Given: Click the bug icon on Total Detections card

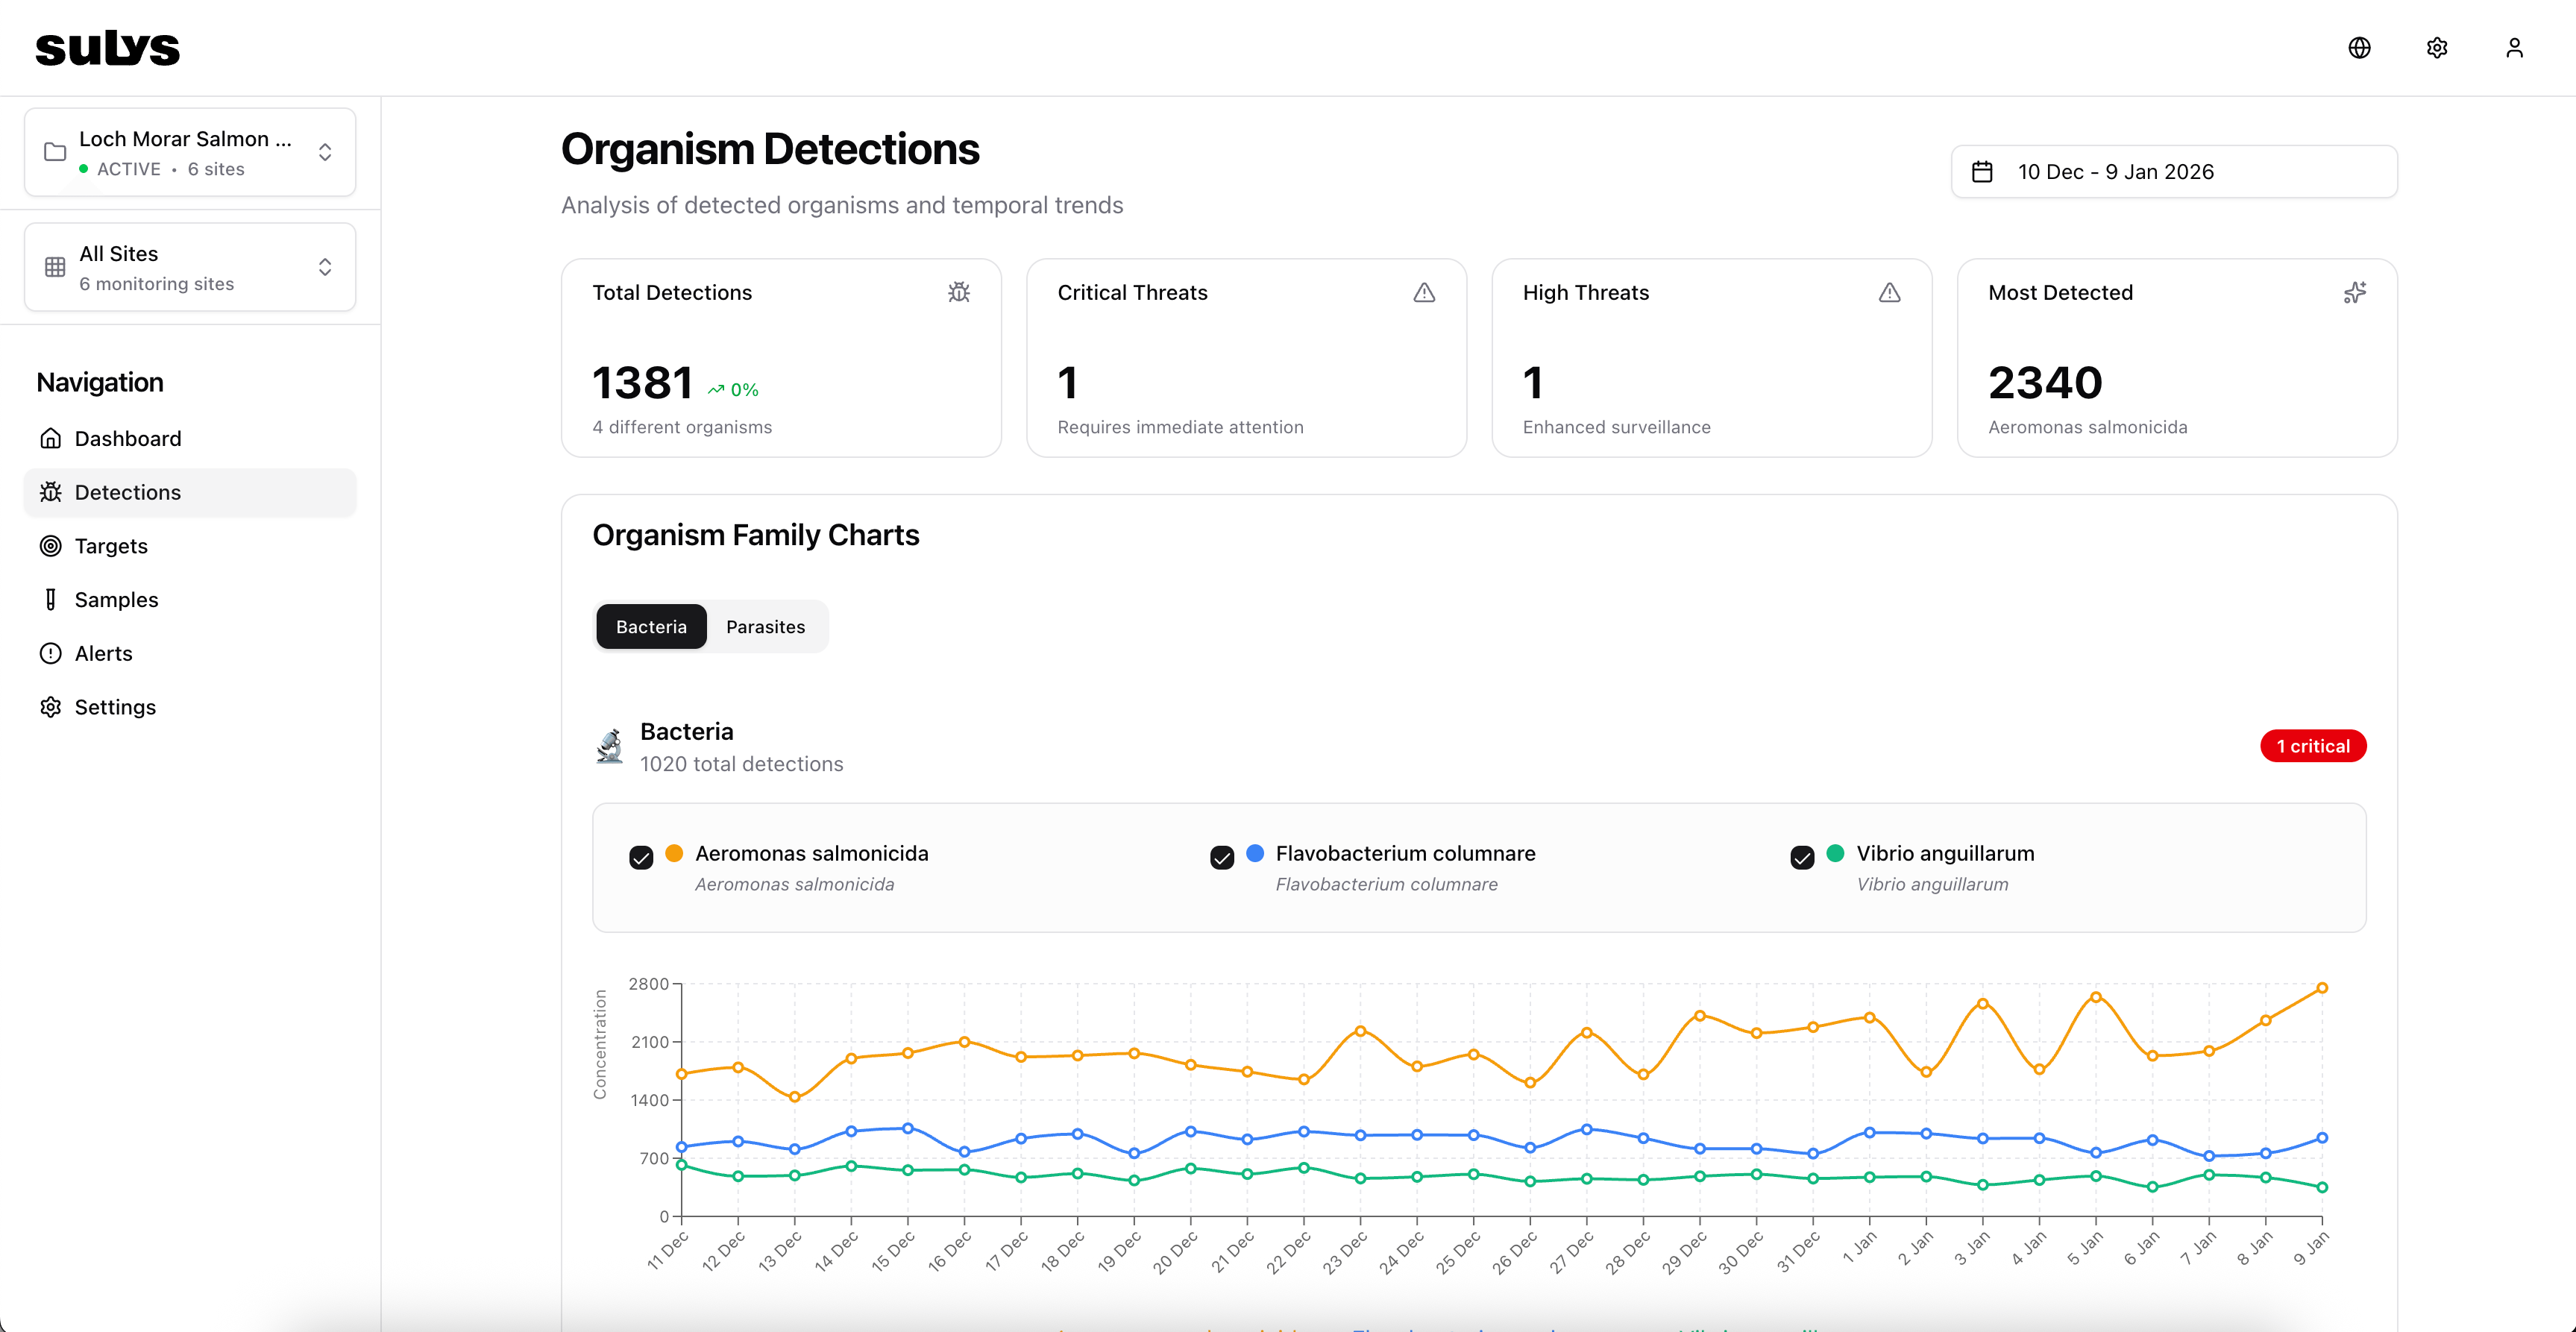Looking at the screenshot, I should pos(959,292).
